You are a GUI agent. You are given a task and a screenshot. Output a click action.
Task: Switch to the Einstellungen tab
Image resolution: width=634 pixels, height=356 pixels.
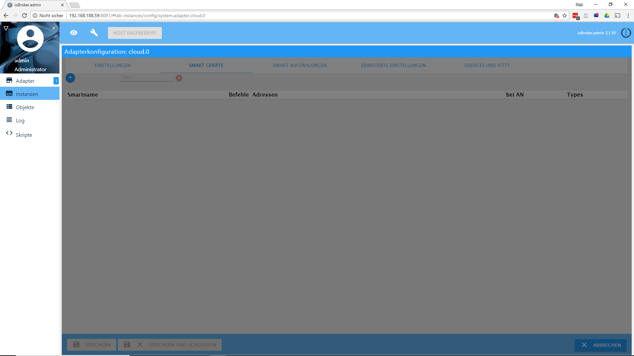point(112,65)
